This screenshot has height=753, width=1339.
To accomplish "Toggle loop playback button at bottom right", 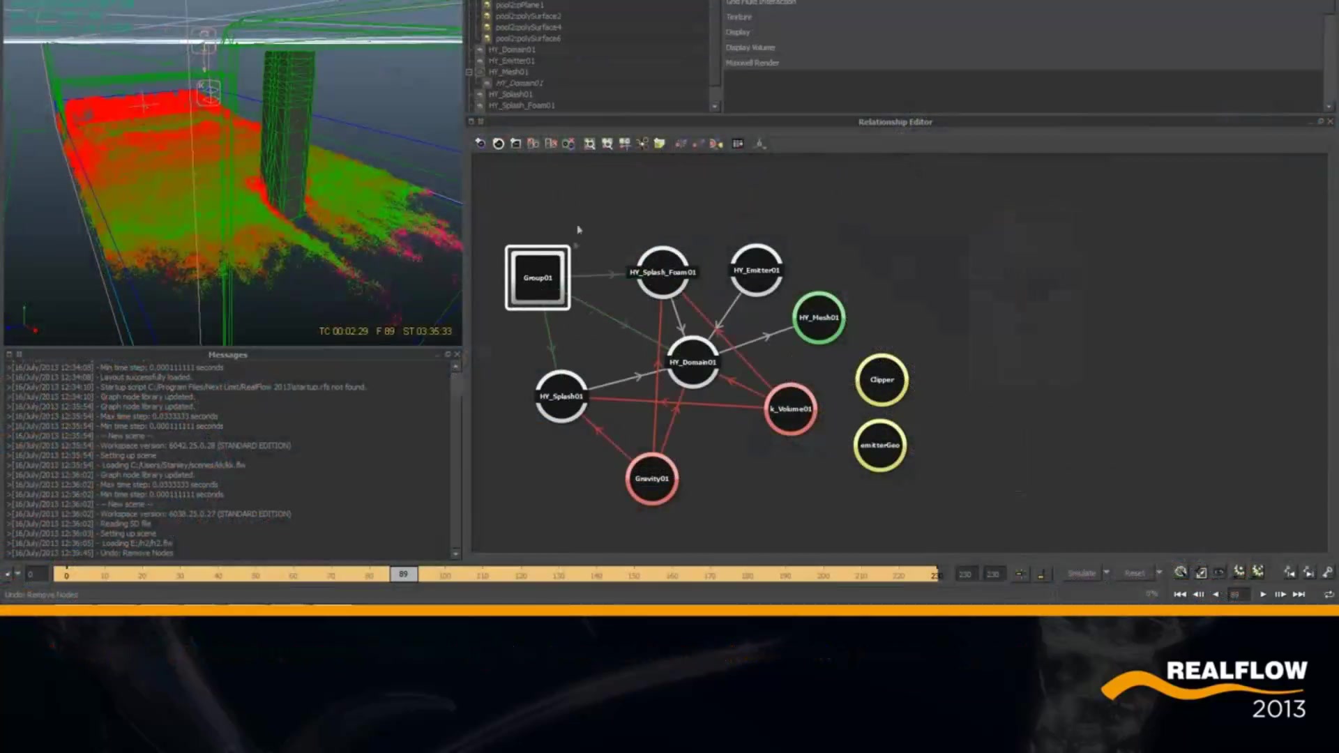I will tap(1328, 594).
